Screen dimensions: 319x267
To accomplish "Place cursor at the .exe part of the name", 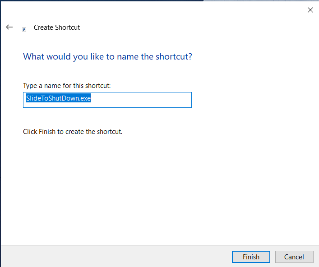I will (85, 98).
